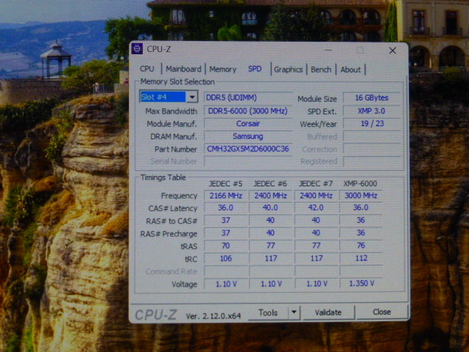Click the Module Manuf. label
Image resolution: width=469 pixels, height=352 pixels.
(x=171, y=124)
